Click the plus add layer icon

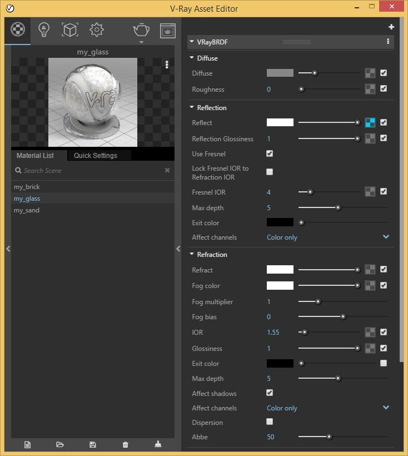coord(391,27)
